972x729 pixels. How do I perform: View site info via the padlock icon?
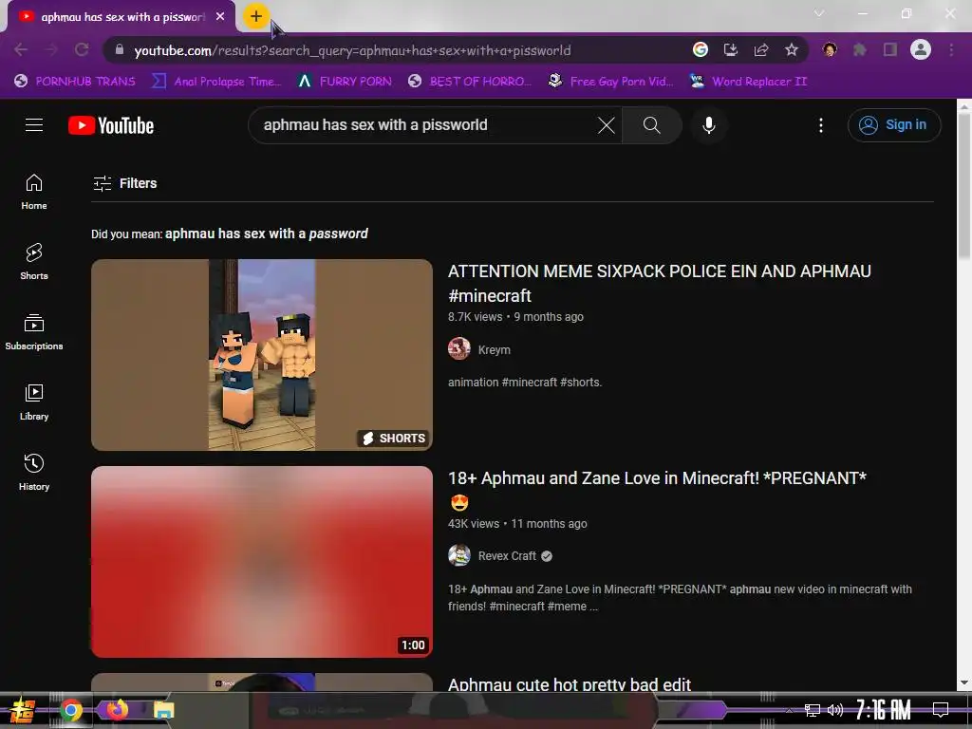point(120,49)
